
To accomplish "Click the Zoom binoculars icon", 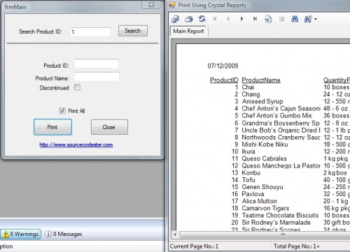I will (x=308, y=19).
